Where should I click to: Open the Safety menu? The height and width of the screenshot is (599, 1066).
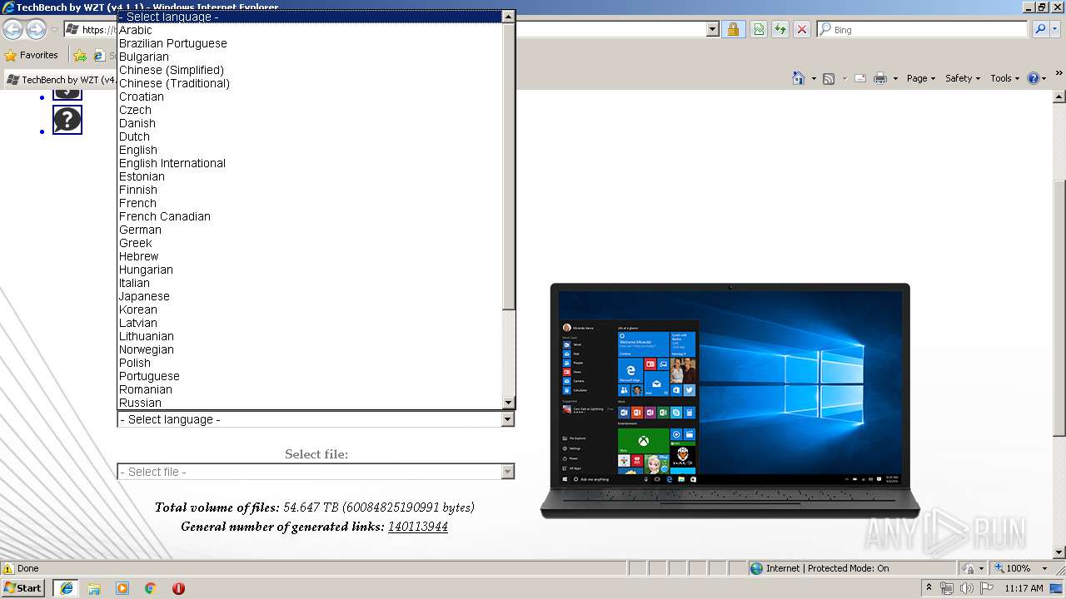click(x=963, y=78)
